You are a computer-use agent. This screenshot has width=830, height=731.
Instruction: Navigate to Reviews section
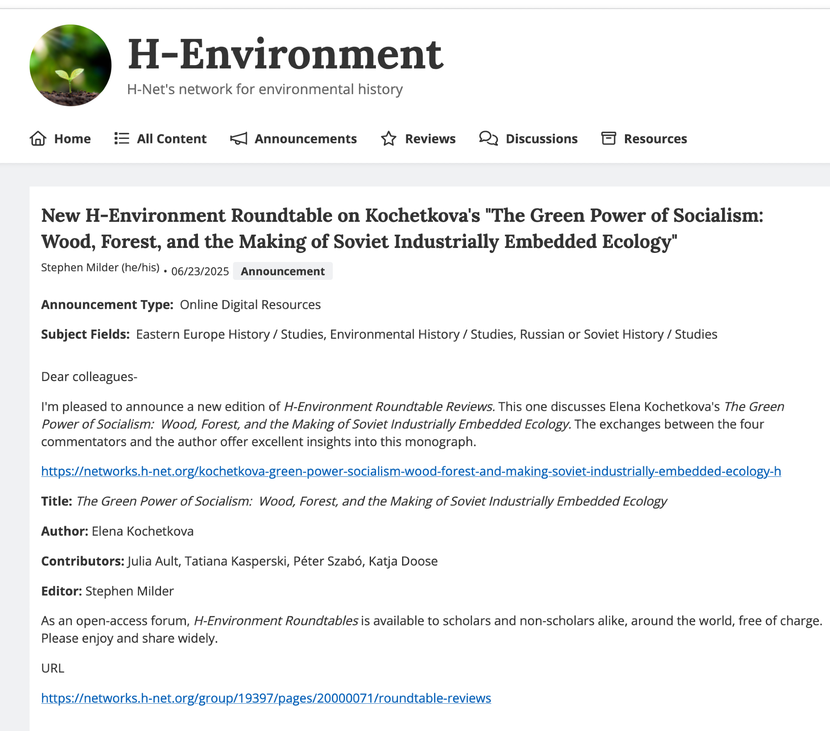[430, 139]
